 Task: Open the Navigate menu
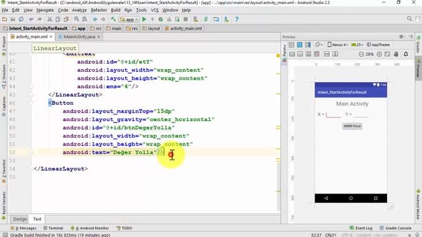(x=45, y=11)
